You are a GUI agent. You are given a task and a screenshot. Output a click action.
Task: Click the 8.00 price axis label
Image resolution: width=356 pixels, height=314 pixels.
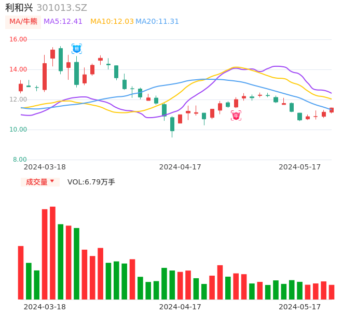tap(20, 160)
